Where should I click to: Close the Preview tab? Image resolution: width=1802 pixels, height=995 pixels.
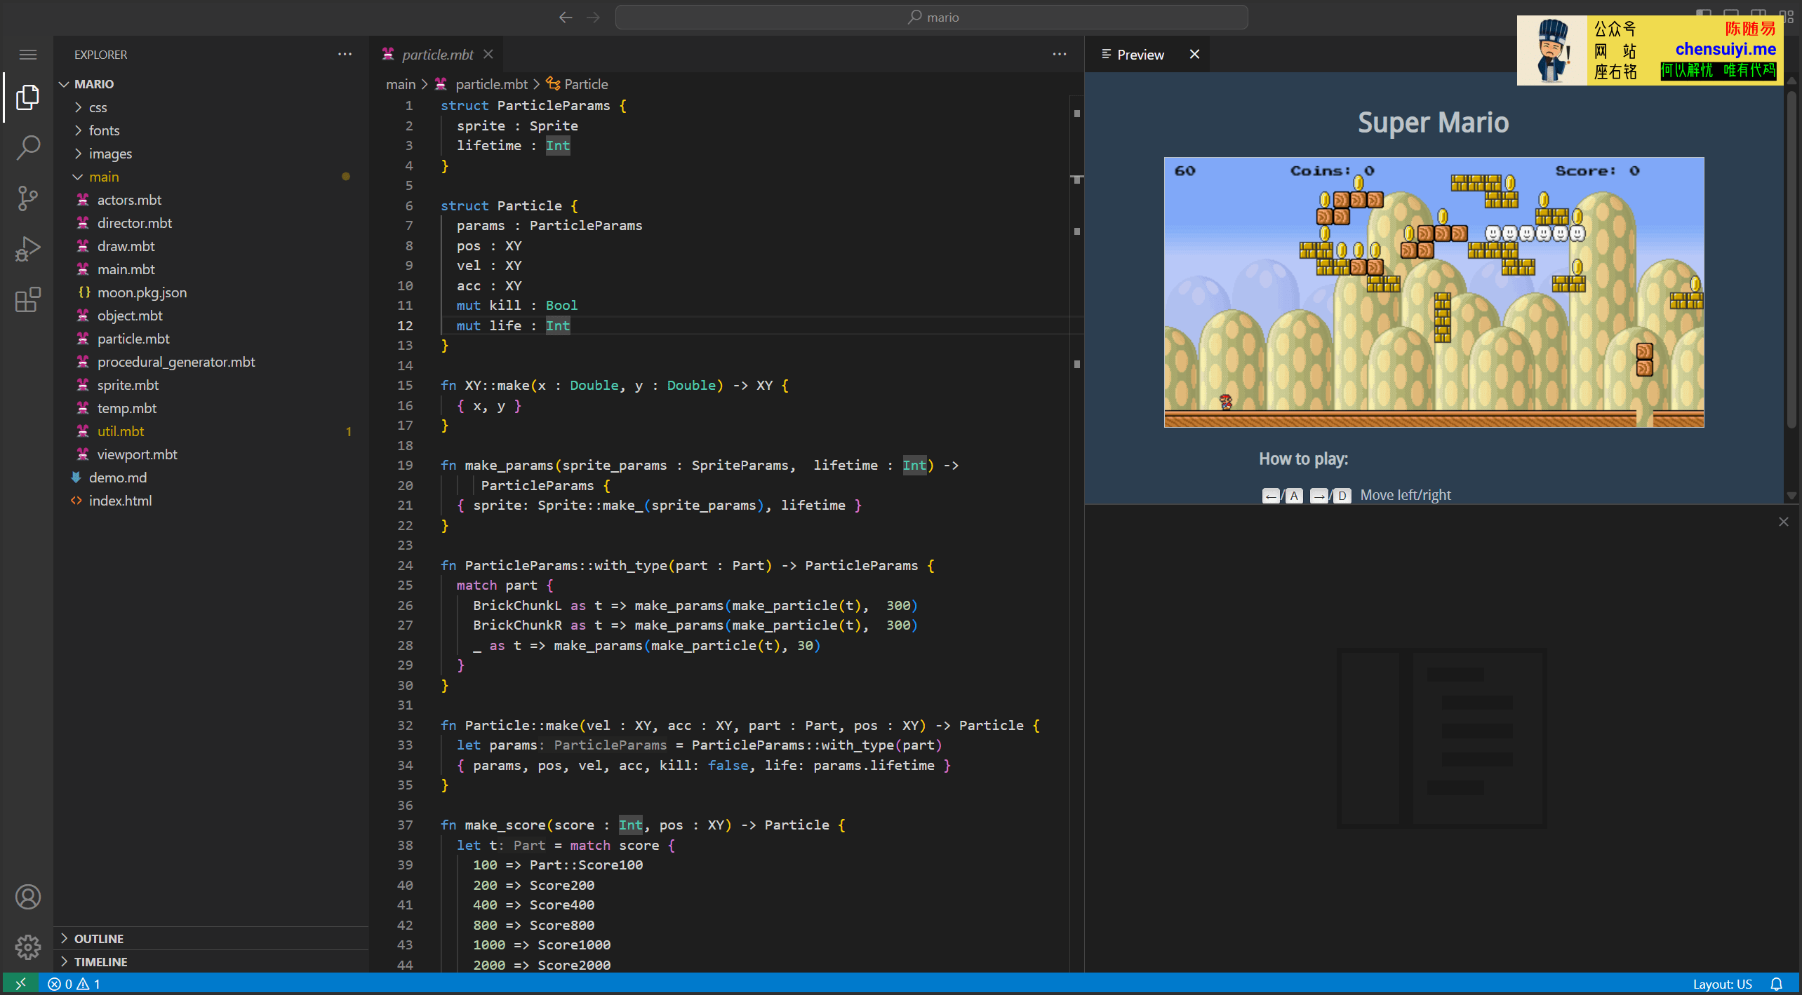point(1194,55)
